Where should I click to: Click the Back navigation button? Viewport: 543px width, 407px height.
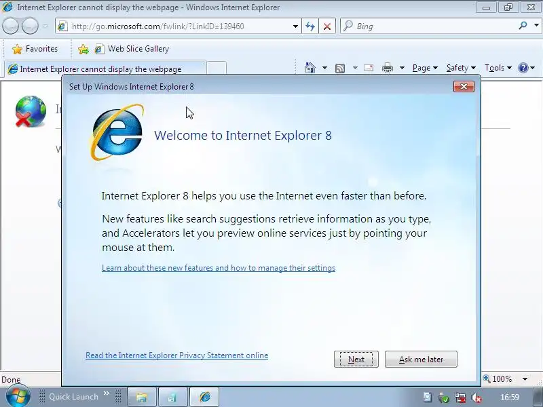click(x=10, y=26)
